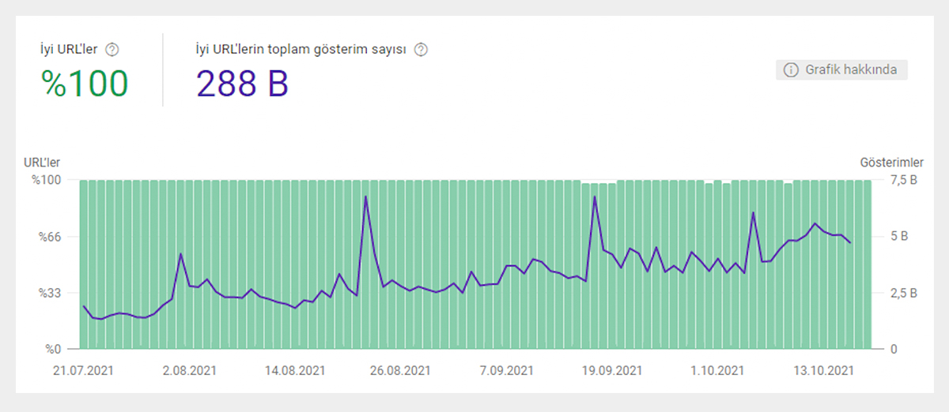The height and width of the screenshot is (412, 949).
Task: Click the 26.08.2021 date label
Action: pos(403,369)
